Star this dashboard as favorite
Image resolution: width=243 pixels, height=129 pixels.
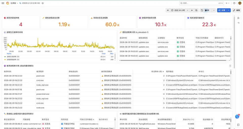(x=43, y=3)
